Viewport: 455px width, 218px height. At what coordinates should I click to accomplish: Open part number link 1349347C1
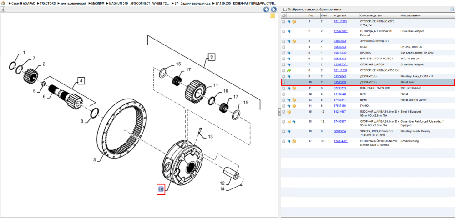click(x=341, y=141)
